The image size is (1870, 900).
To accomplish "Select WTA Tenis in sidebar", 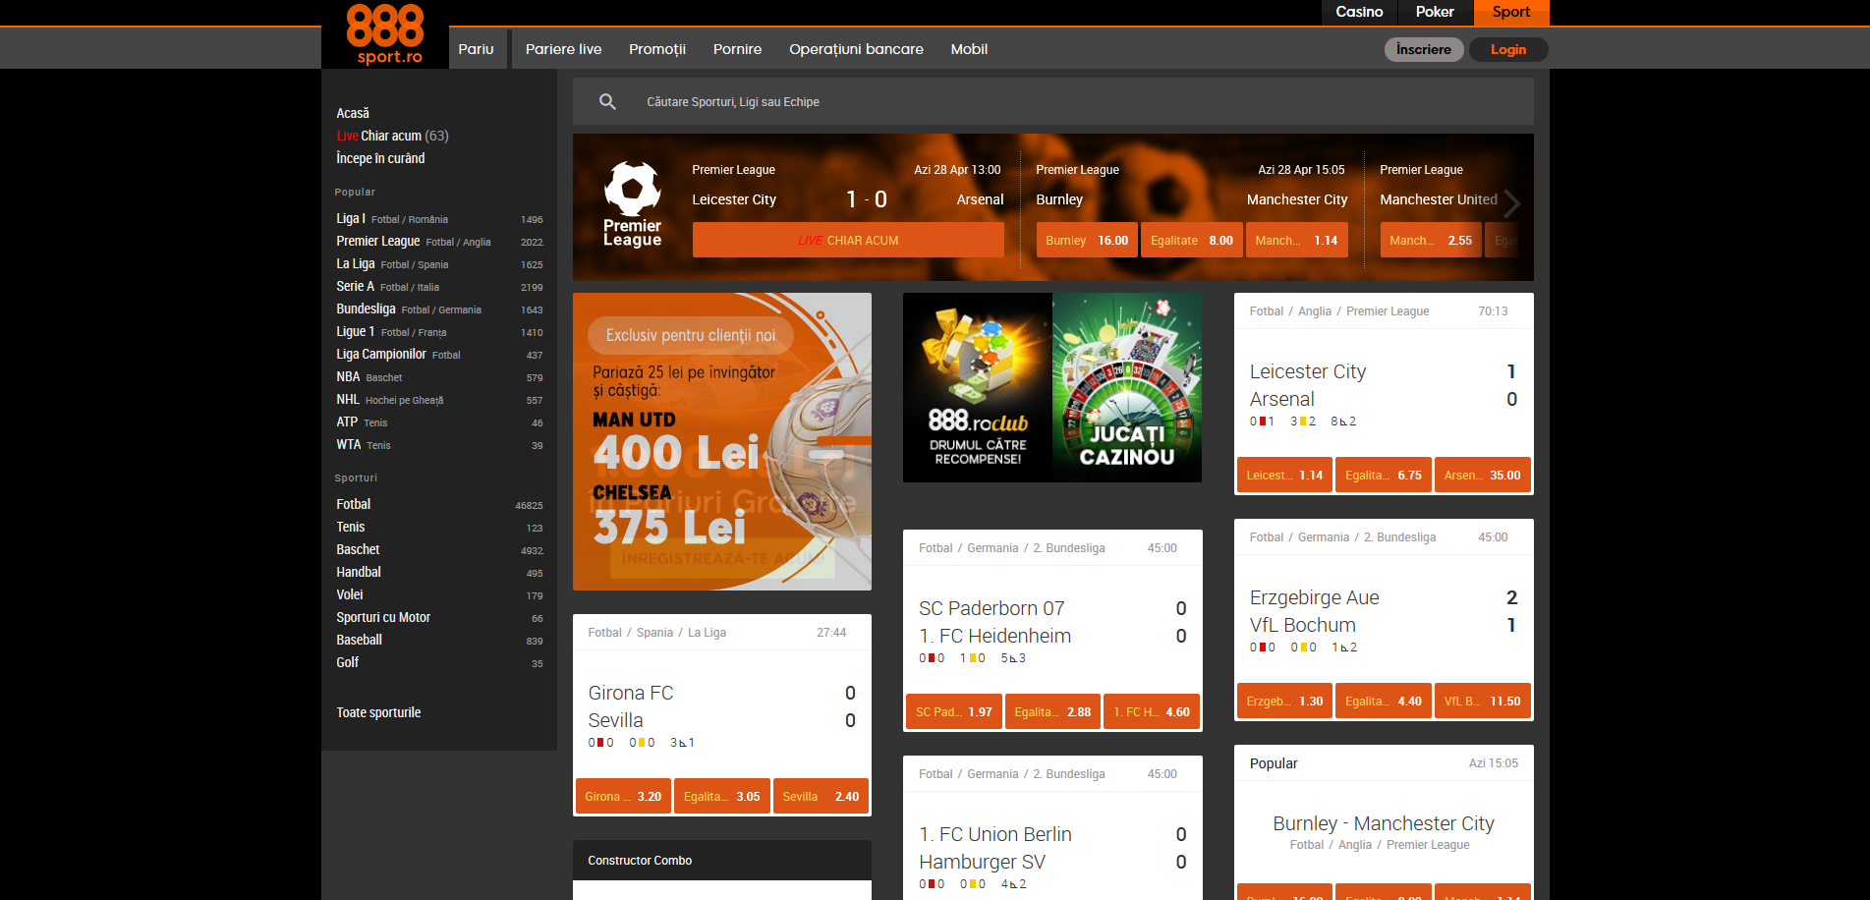I will 439,445.
